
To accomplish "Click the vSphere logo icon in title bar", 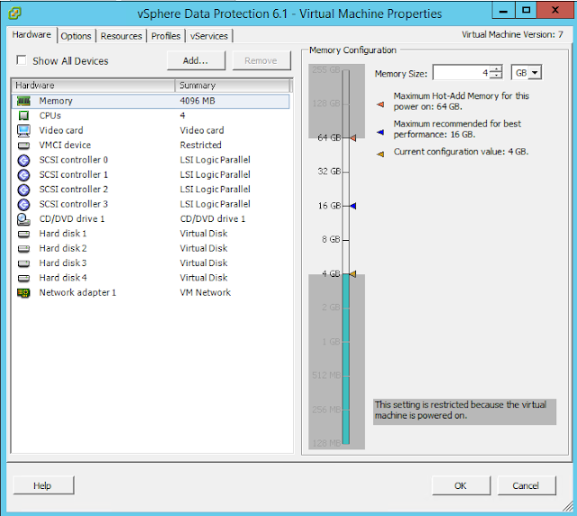I will (14, 14).
